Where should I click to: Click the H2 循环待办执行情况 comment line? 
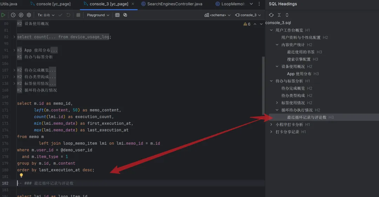coord(37,90)
